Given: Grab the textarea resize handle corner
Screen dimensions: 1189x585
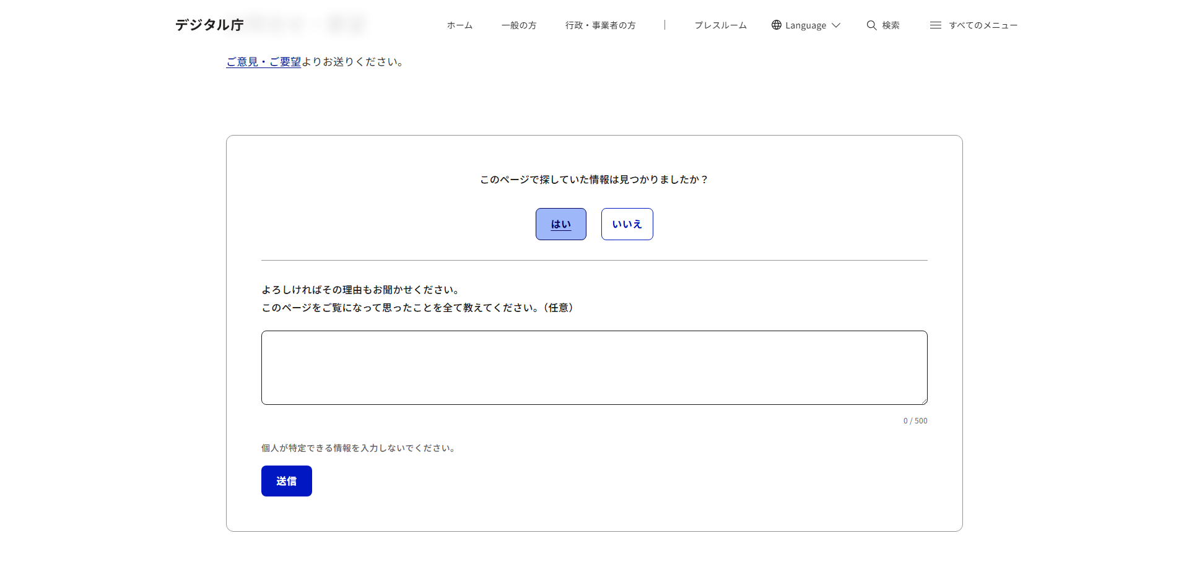Looking at the screenshot, I should tap(923, 401).
